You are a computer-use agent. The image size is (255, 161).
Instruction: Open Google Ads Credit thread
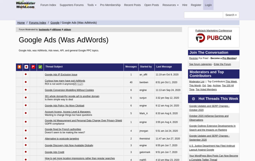[55, 152]
